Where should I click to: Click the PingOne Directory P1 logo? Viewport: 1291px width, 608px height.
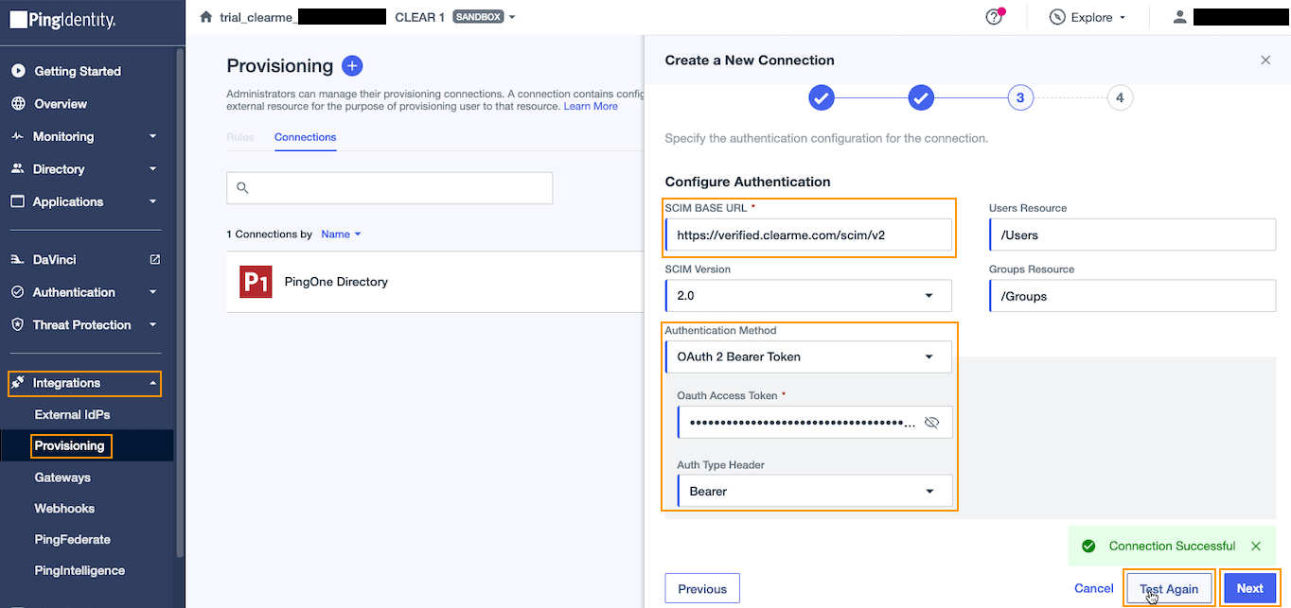click(x=256, y=282)
